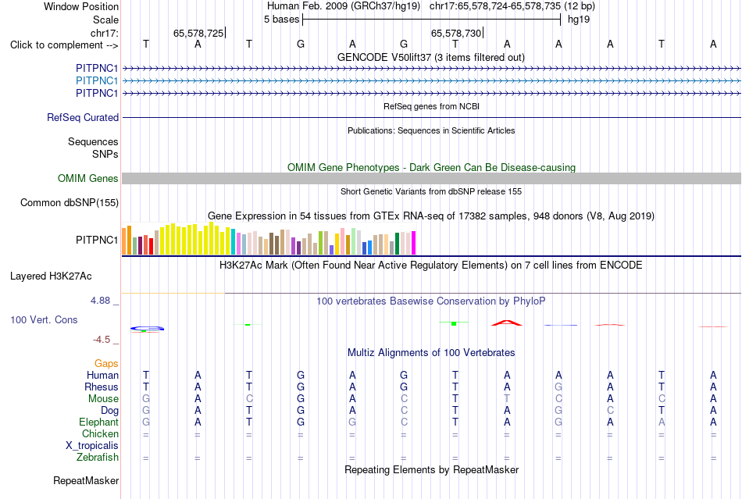Click the chr17: ruler label
The image size is (742, 499).
[x=105, y=33]
